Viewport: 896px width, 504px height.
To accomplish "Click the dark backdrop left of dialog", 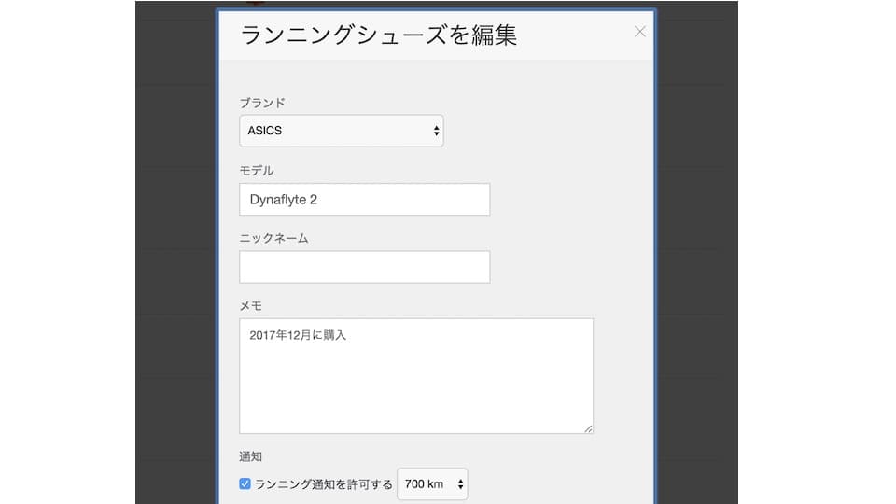I will (x=176, y=251).
